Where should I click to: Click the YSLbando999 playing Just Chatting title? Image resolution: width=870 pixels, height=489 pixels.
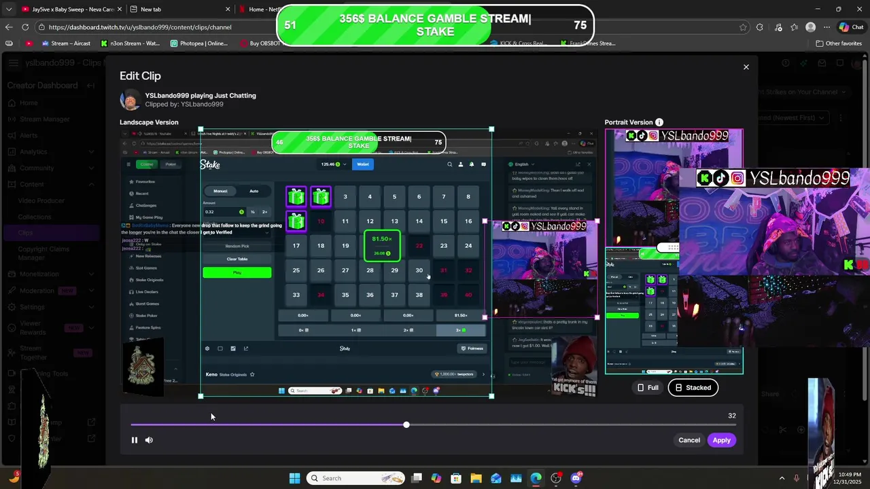point(201,96)
